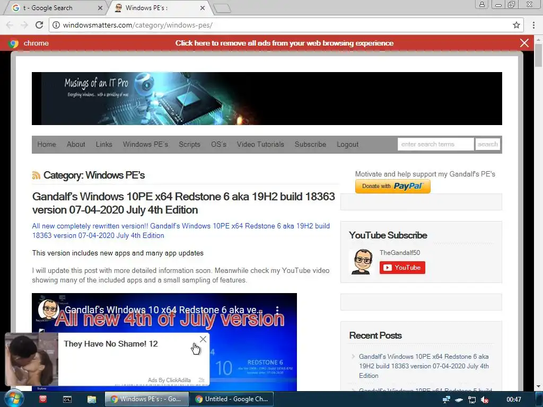
Task: Open YouTube video options three-dot icon
Action: coord(277,309)
